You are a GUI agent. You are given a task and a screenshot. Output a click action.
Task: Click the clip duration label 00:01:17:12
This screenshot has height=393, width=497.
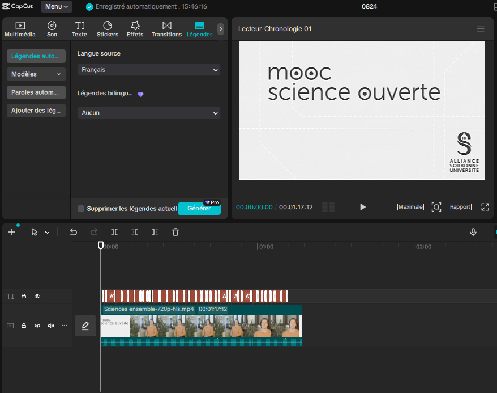pyautogui.click(x=213, y=309)
